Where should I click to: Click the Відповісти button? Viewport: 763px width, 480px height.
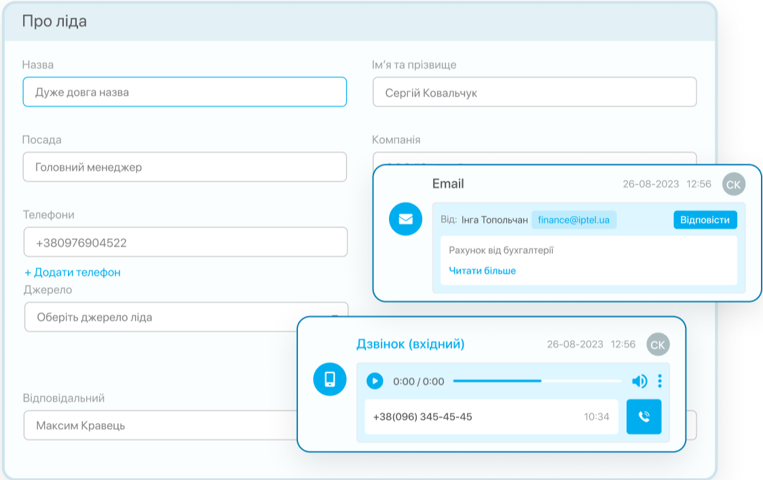coord(705,219)
